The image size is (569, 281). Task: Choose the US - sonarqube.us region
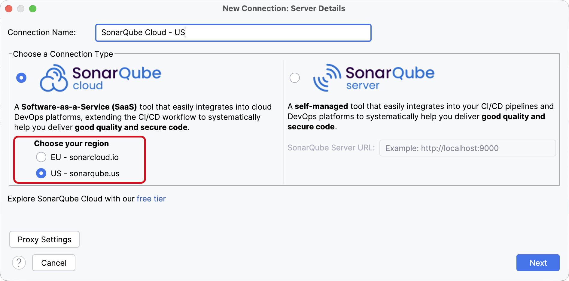point(41,173)
